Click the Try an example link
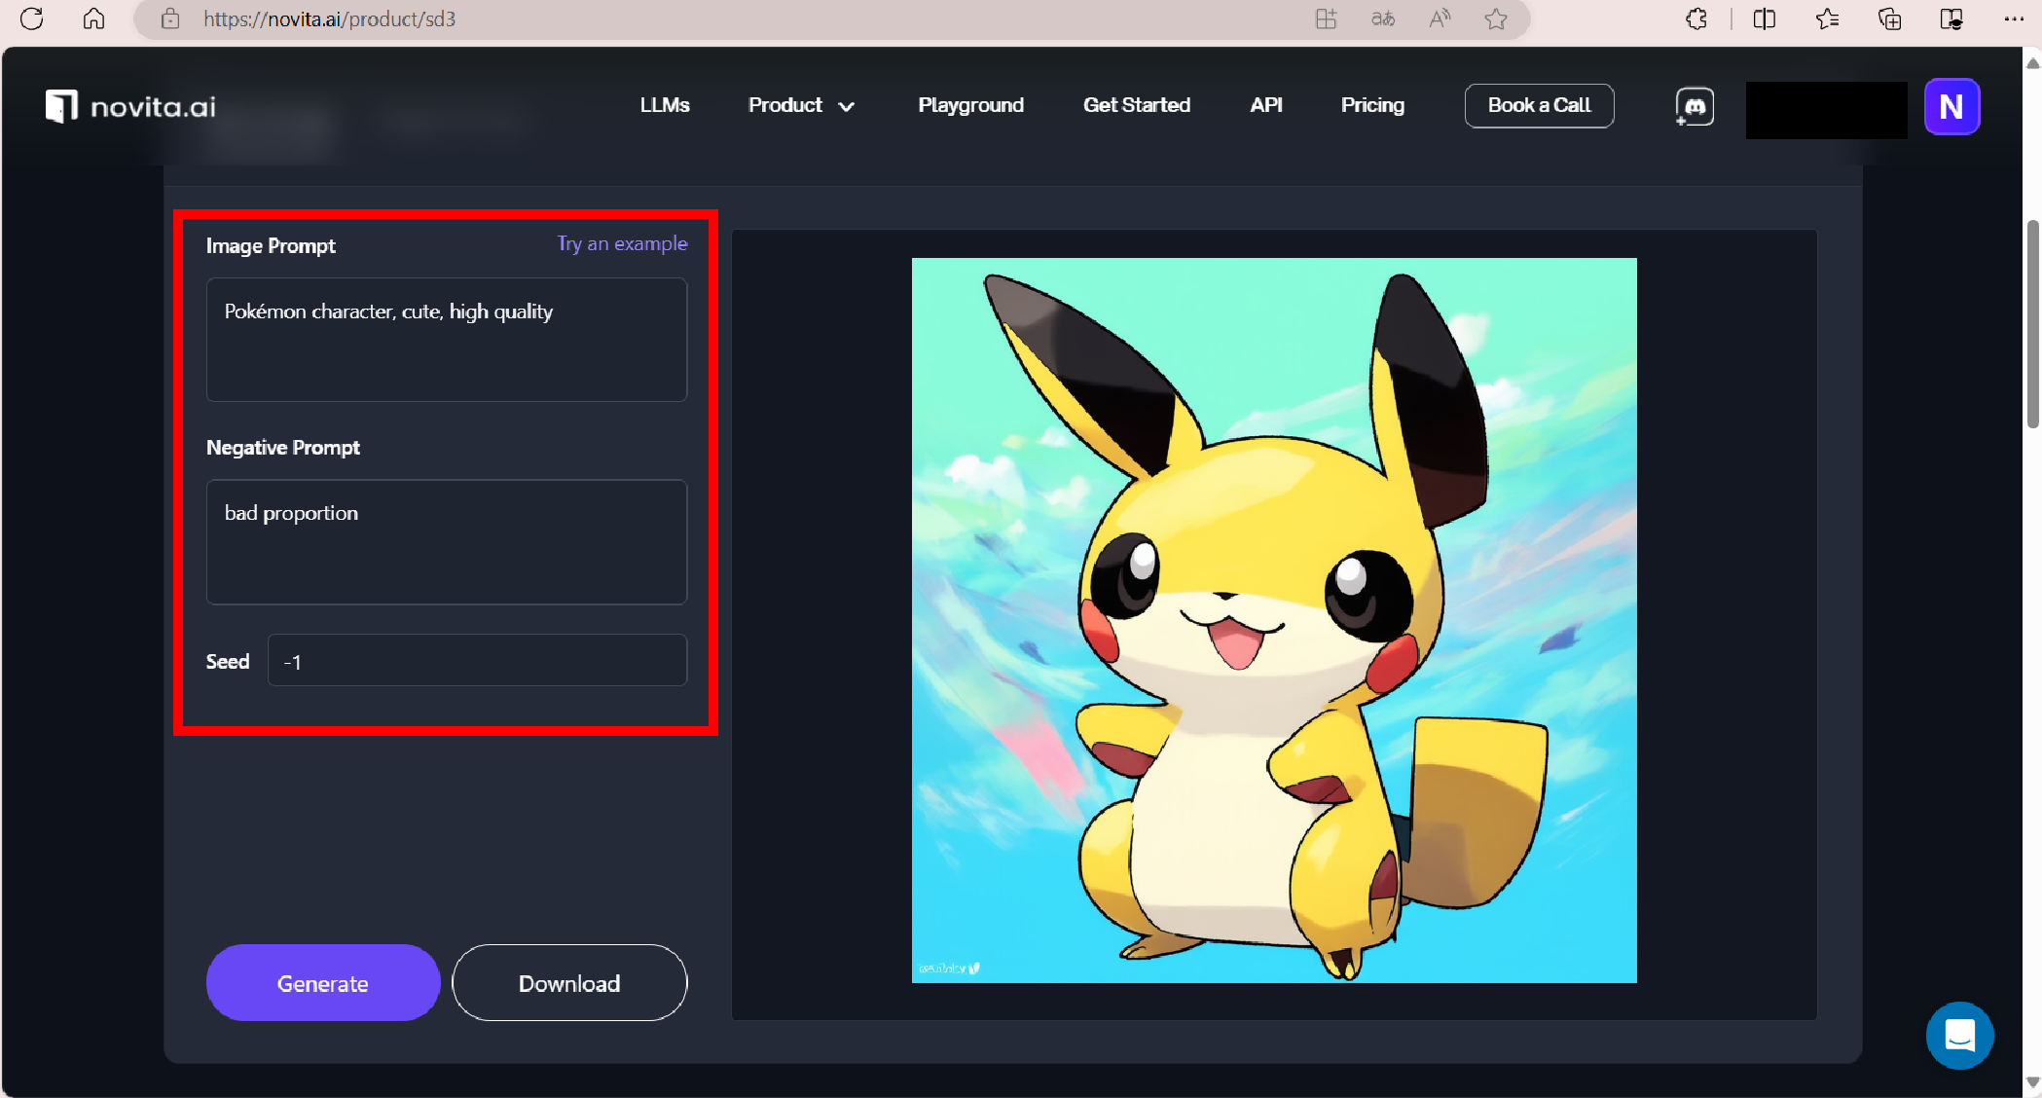Viewport: 2042px width, 1098px height. pyautogui.click(x=622, y=243)
